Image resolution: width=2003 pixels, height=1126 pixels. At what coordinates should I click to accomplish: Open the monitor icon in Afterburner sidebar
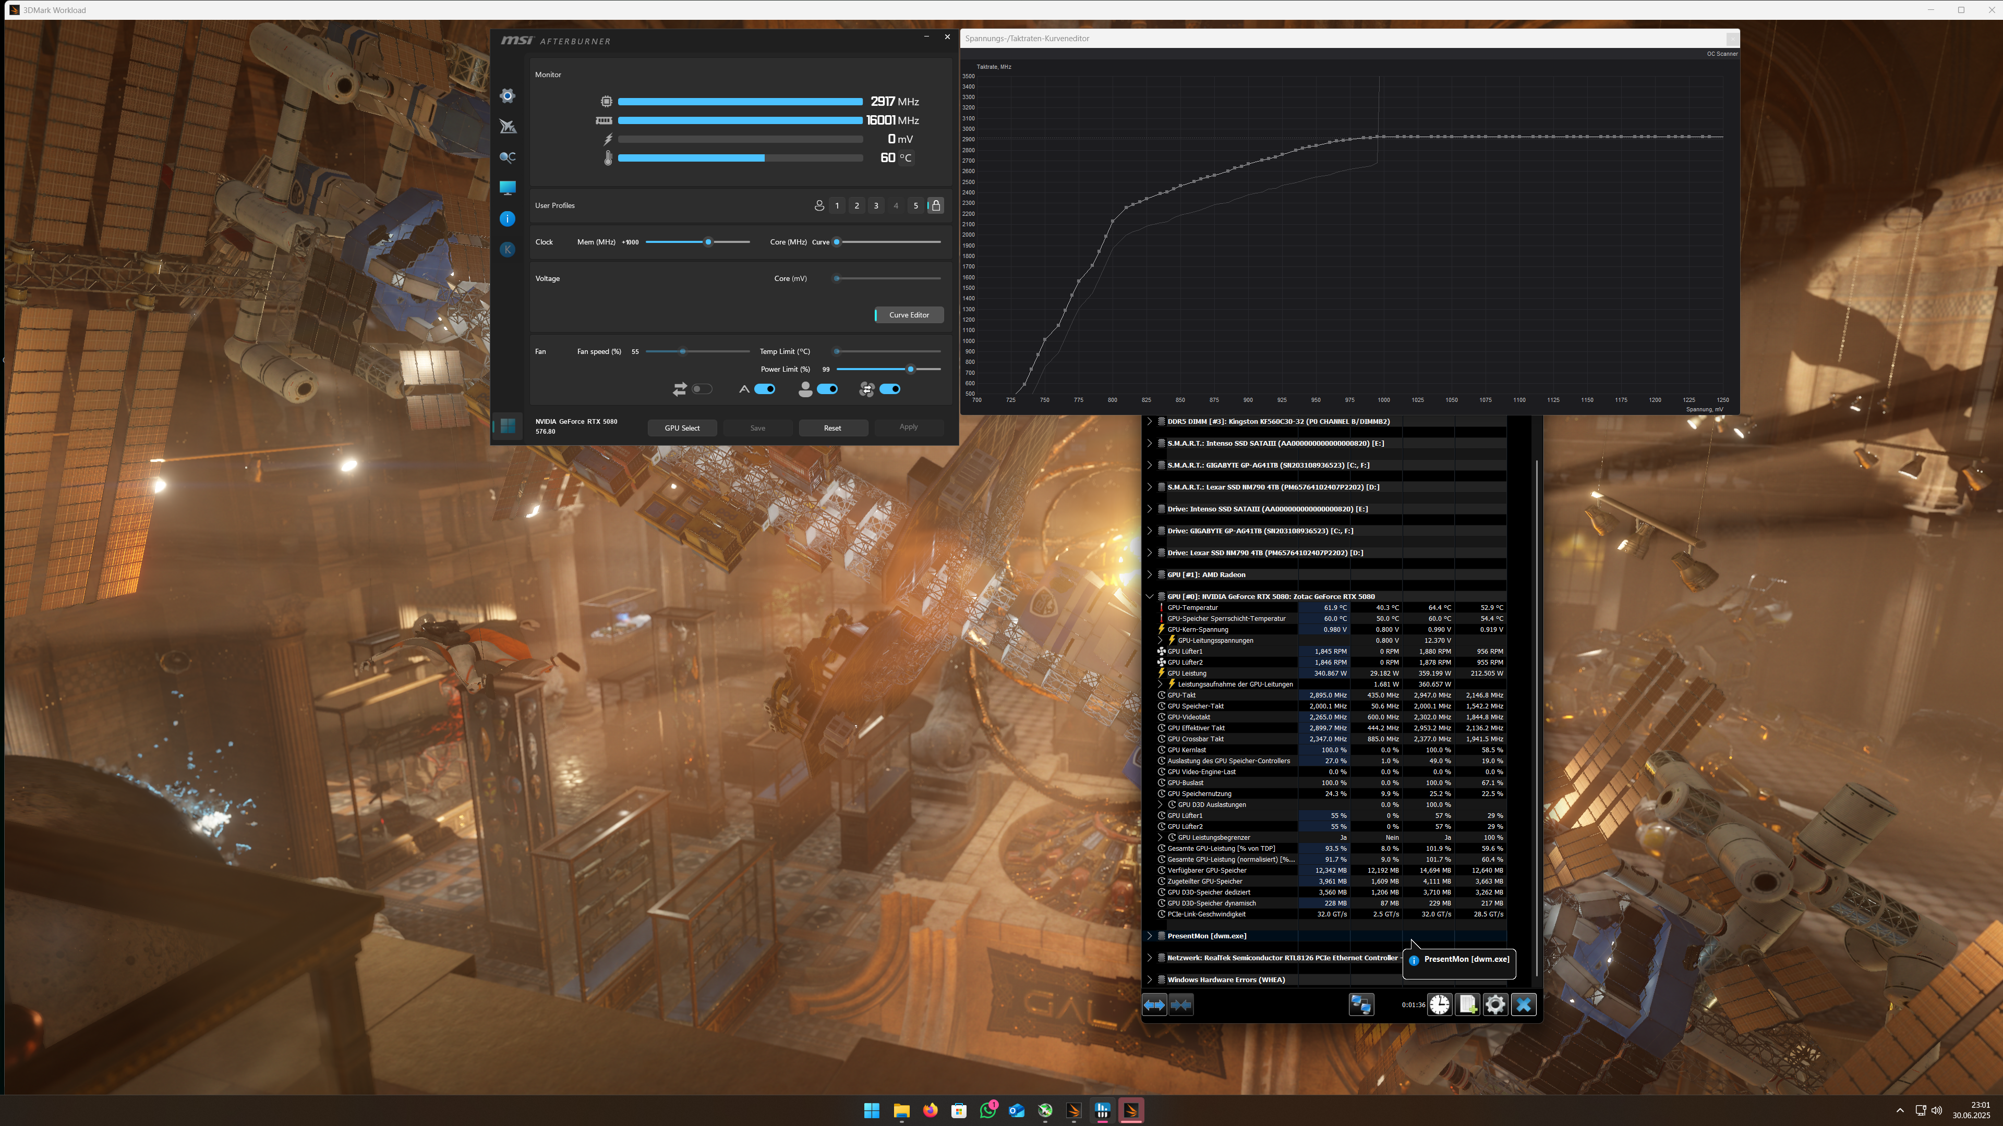pos(508,187)
